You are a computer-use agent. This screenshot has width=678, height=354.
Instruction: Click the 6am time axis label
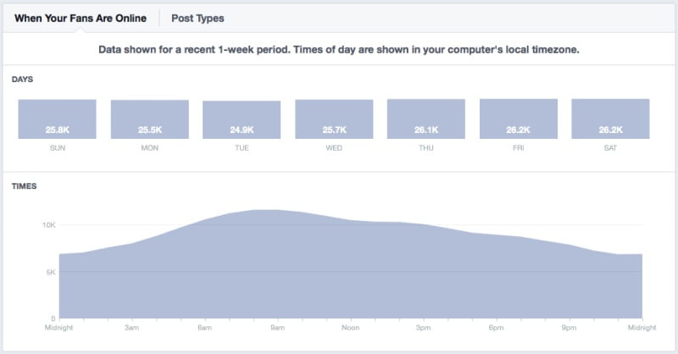pos(205,327)
